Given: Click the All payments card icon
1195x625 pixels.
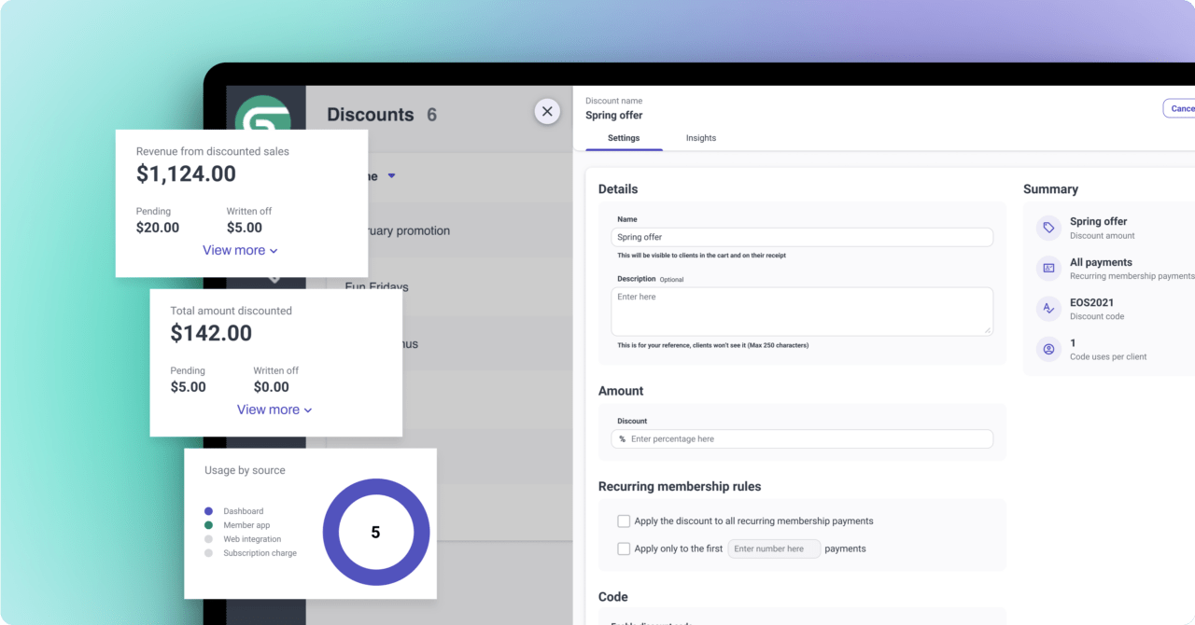Looking at the screenshot, I should coord(1048,269).
